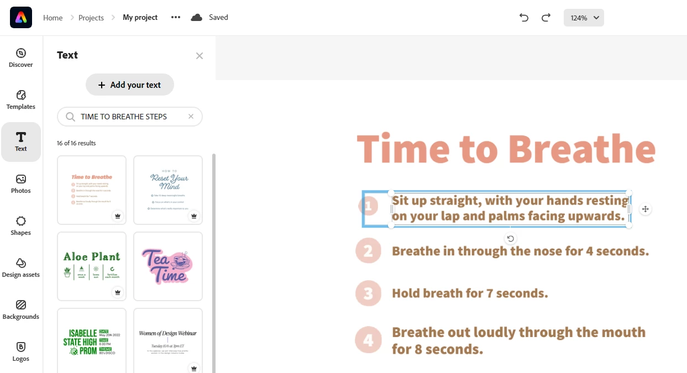This screenshot has width=687, height=373.
Task: Select the Isabelle State High Prom template
Action: click(x=92, y=340)
